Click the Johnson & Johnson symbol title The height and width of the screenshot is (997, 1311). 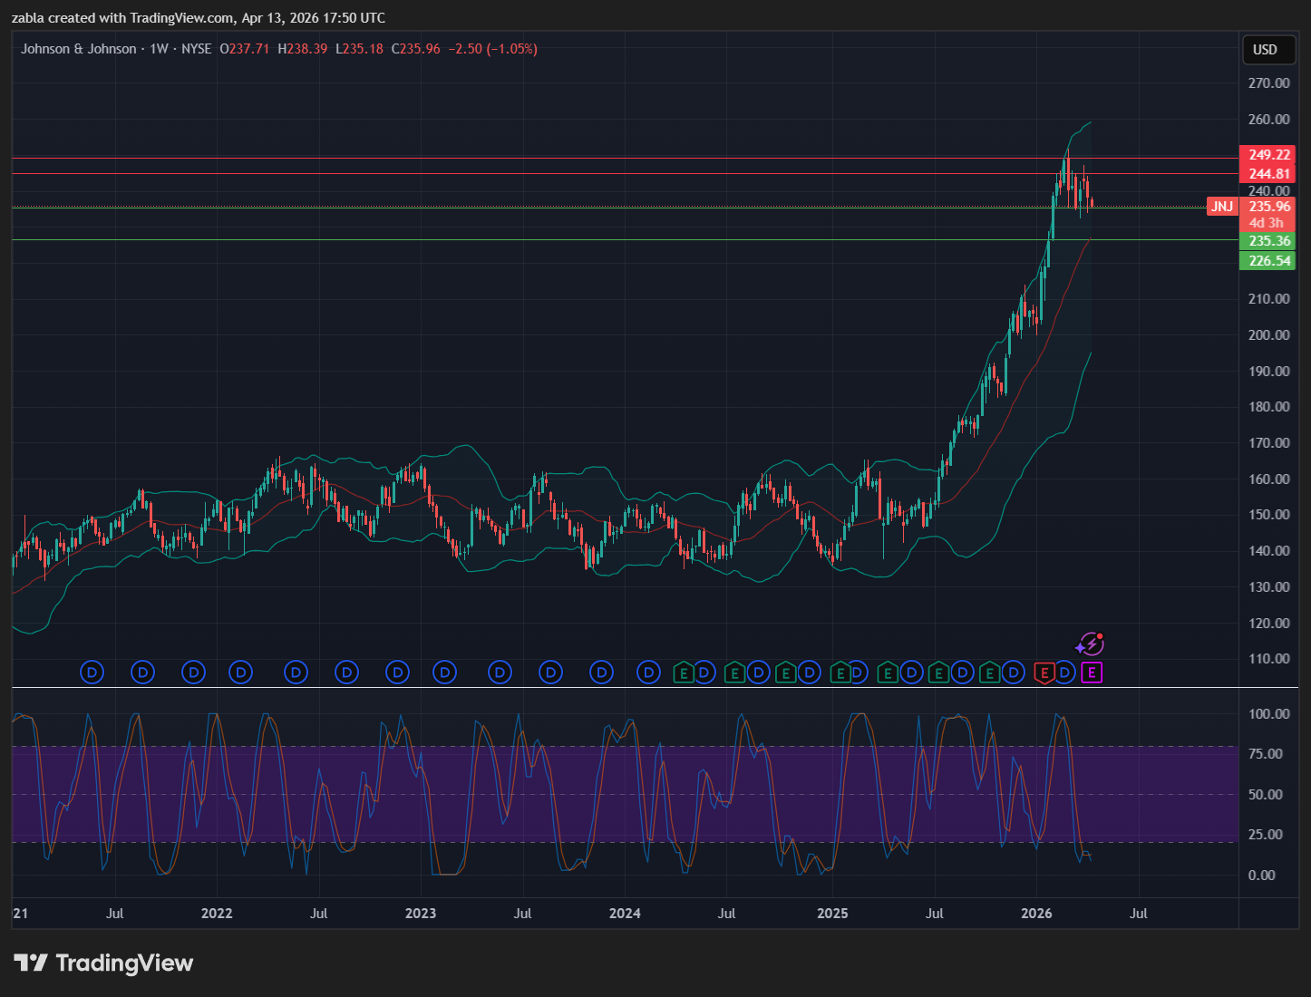[x=79, y=49]
